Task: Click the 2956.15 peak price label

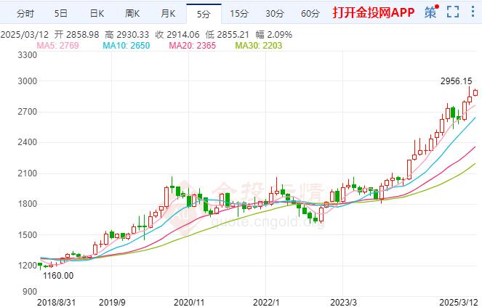Action: [x=456, y=81]
